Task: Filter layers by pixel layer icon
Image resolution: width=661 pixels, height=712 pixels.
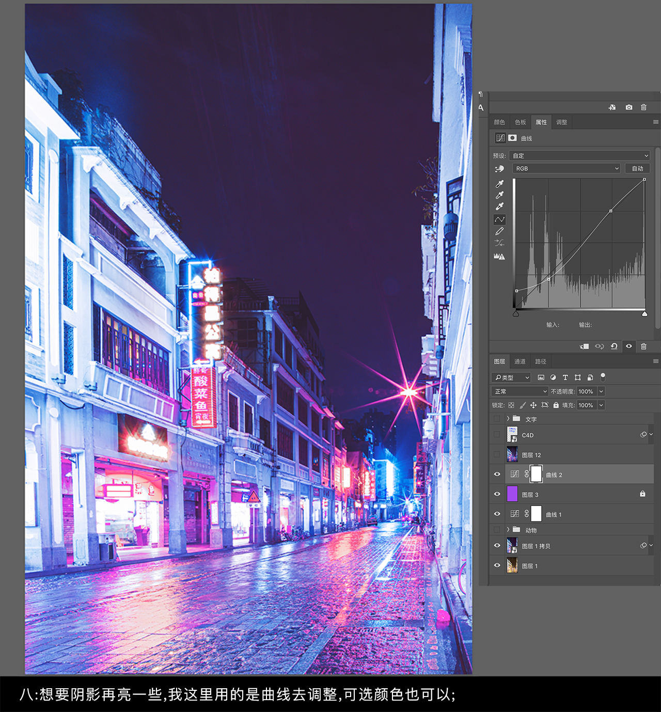Action: pyautogui.click(x=541, y=377)
